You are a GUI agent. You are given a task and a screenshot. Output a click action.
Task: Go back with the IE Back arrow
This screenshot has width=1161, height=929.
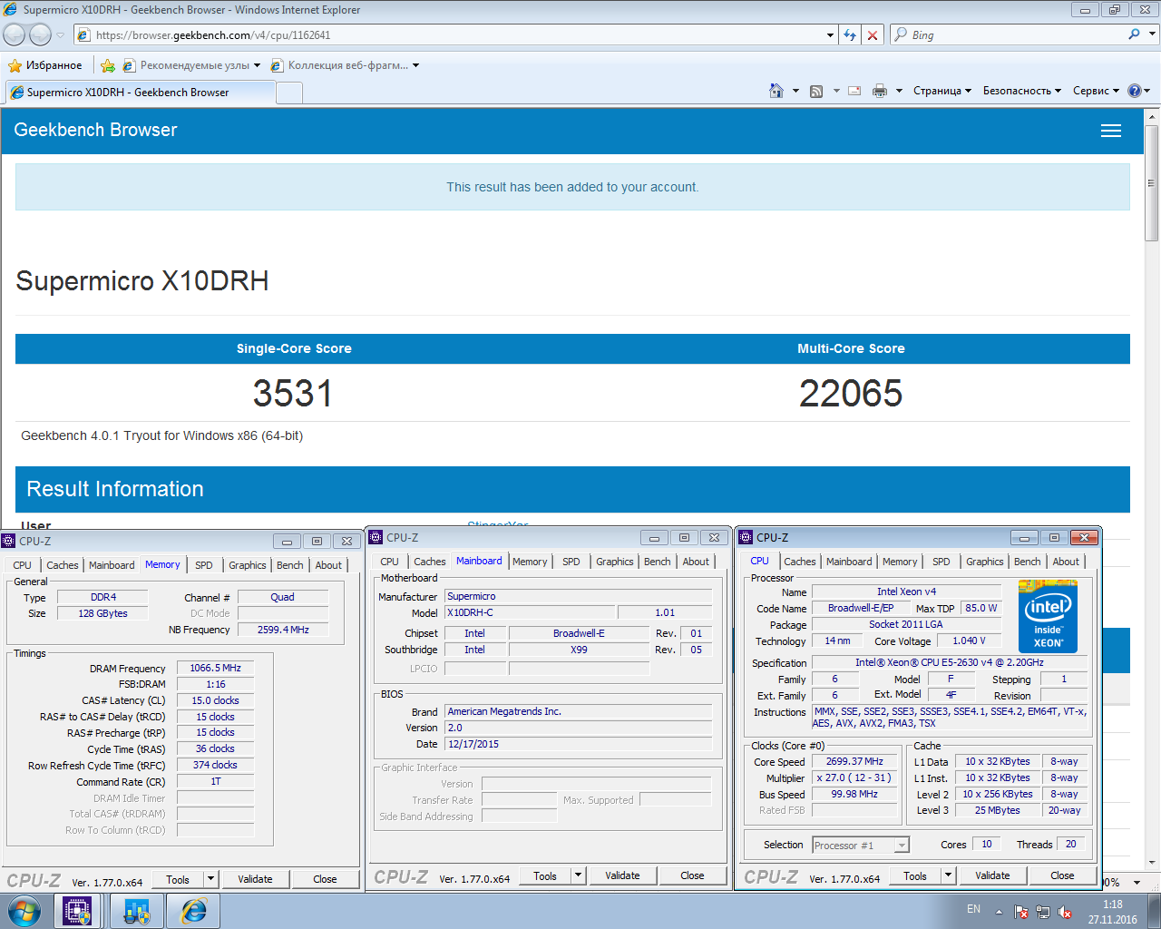(15, 34)
